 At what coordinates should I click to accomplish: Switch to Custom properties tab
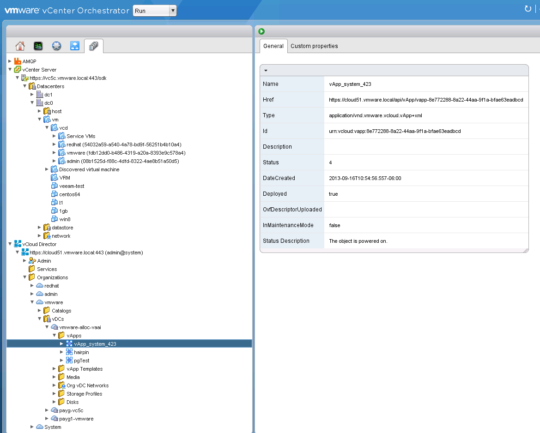(314, 46)
